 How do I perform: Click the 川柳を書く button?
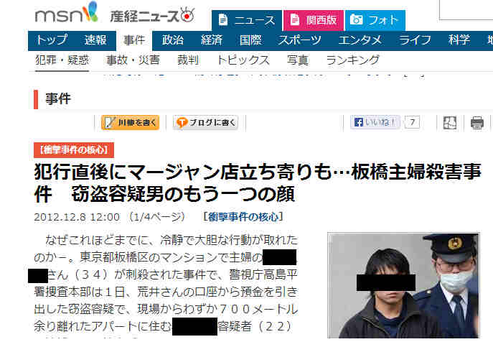pos(130,123)
